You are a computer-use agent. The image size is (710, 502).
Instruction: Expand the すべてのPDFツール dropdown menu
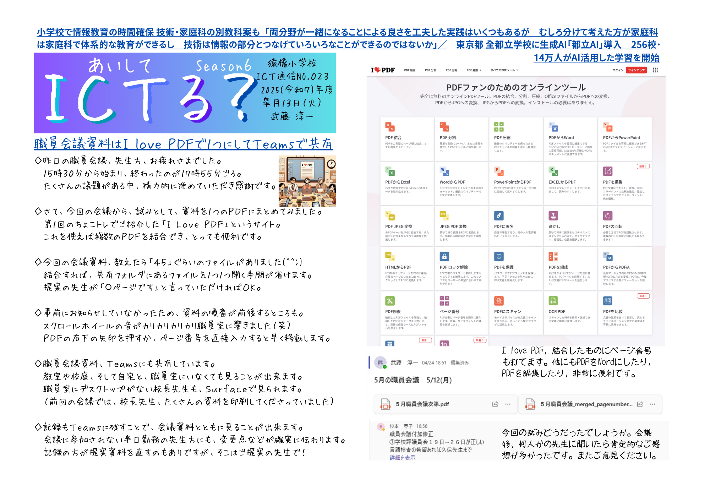(504, 70)
